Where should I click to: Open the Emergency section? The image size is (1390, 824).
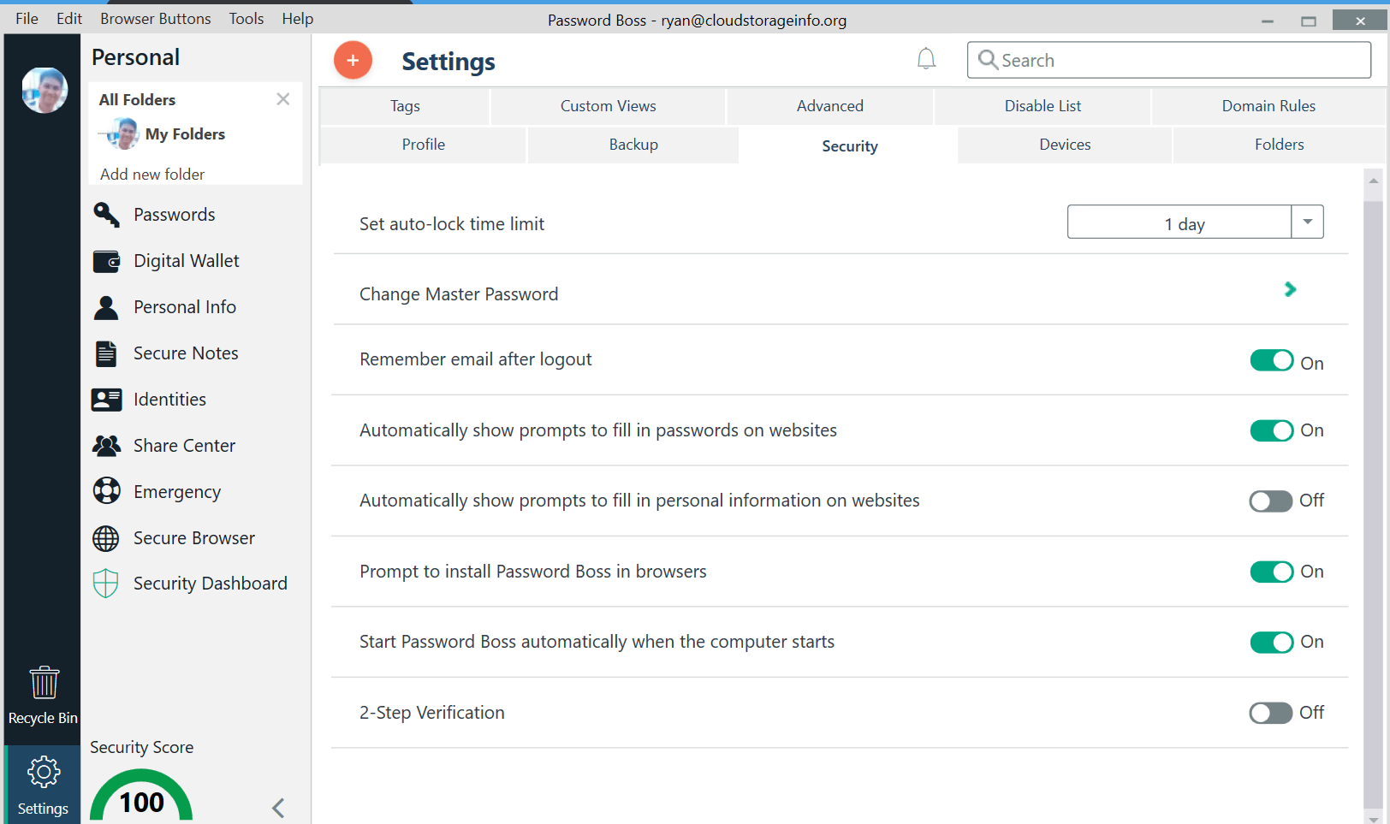177,491
